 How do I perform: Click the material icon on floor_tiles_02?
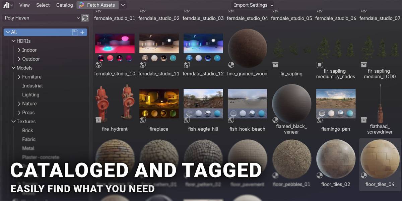pos(320,175)
